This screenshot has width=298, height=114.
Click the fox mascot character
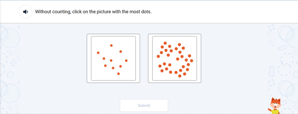(275, 106)
